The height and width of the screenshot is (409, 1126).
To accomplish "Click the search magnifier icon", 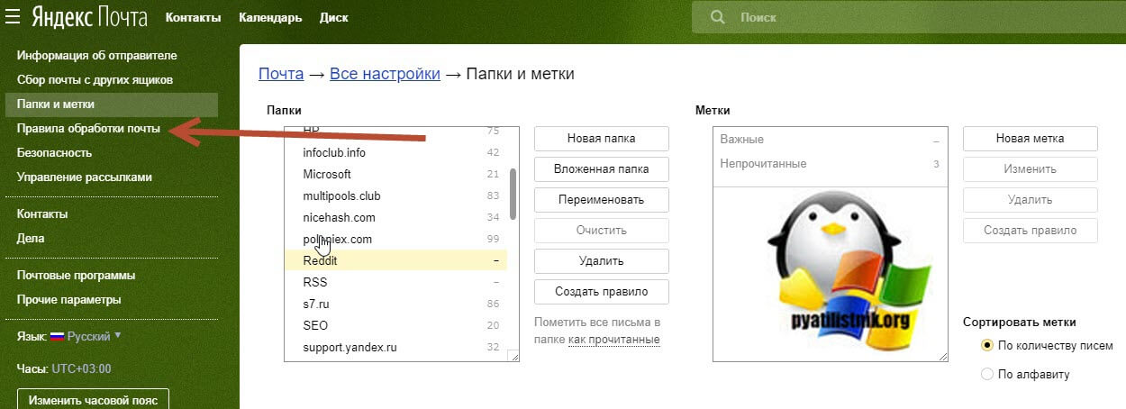I will 717,17.
